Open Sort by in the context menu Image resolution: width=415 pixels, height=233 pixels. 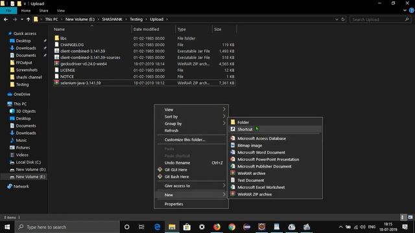(191, 116)
